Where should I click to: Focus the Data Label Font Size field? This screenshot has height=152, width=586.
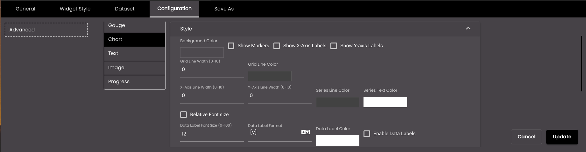(212, 134)
